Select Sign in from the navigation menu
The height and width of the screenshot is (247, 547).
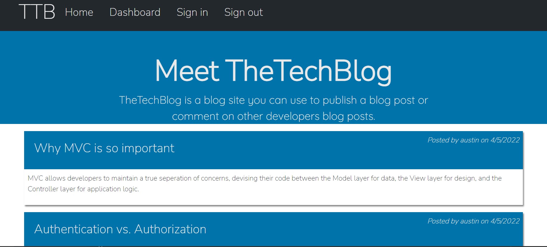point(192,12)
